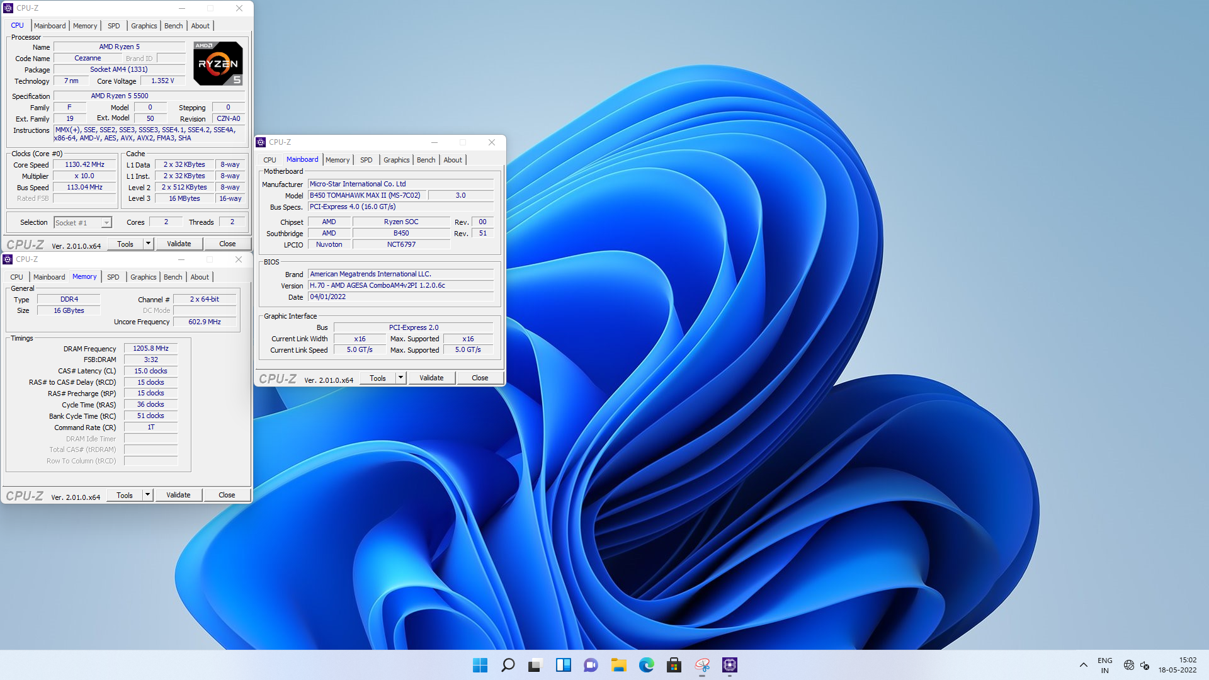Switch to Mainboard tab in top CPU window
The width and height of the screenshot is (1209, 680).
[50, 26]
